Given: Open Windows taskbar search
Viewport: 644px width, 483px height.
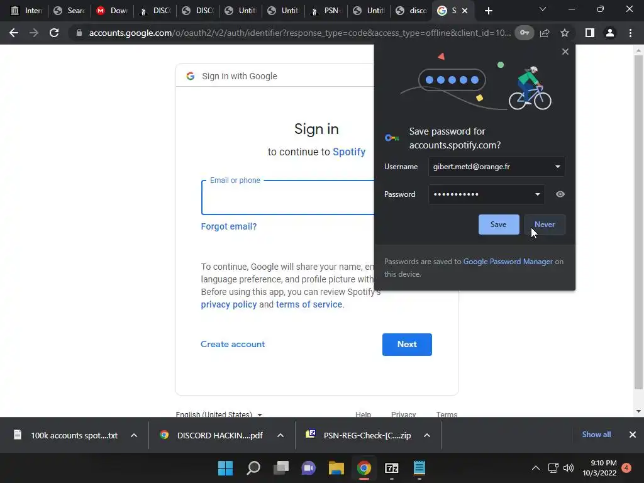Looking at the screenshot, I should tap(253, 468).
